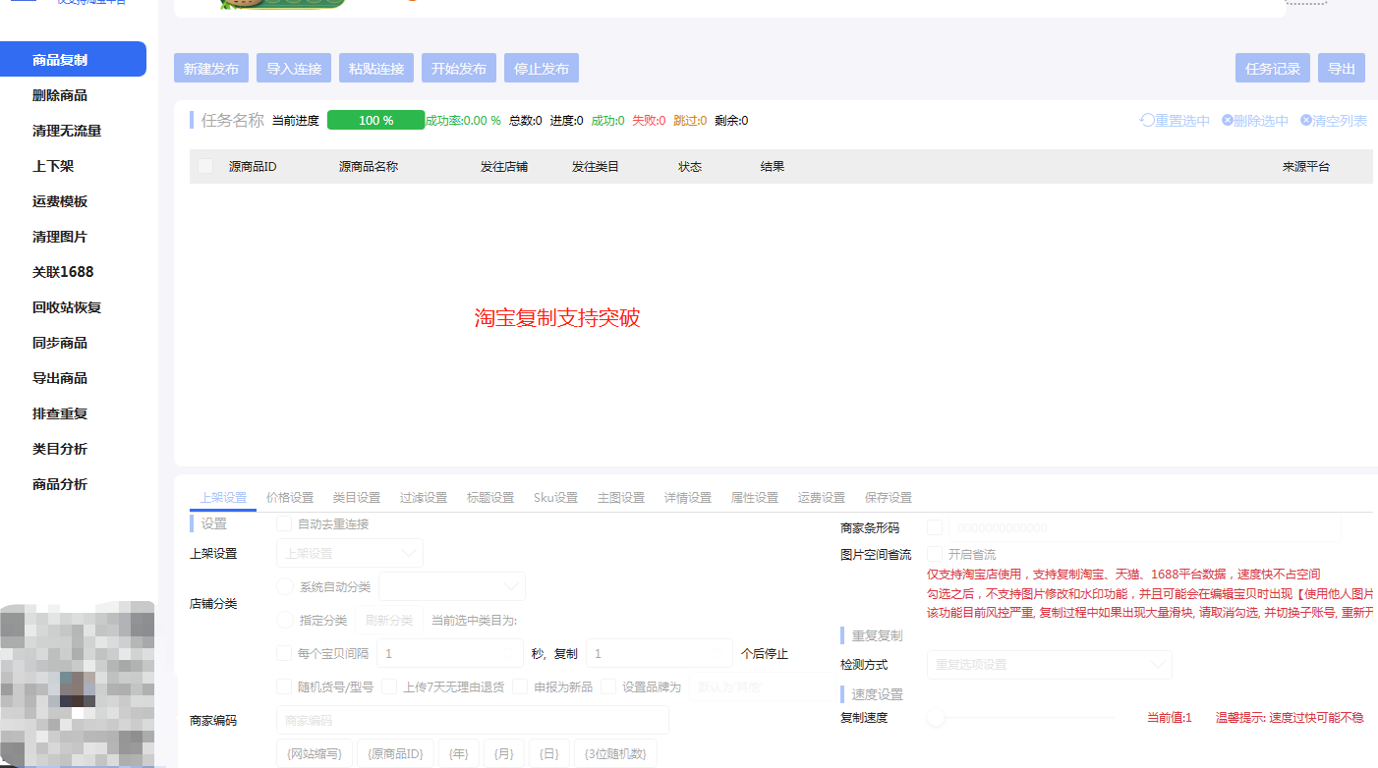Check the 设置品牌为 checkbox
1378x768 pixels.
(608, 686)
